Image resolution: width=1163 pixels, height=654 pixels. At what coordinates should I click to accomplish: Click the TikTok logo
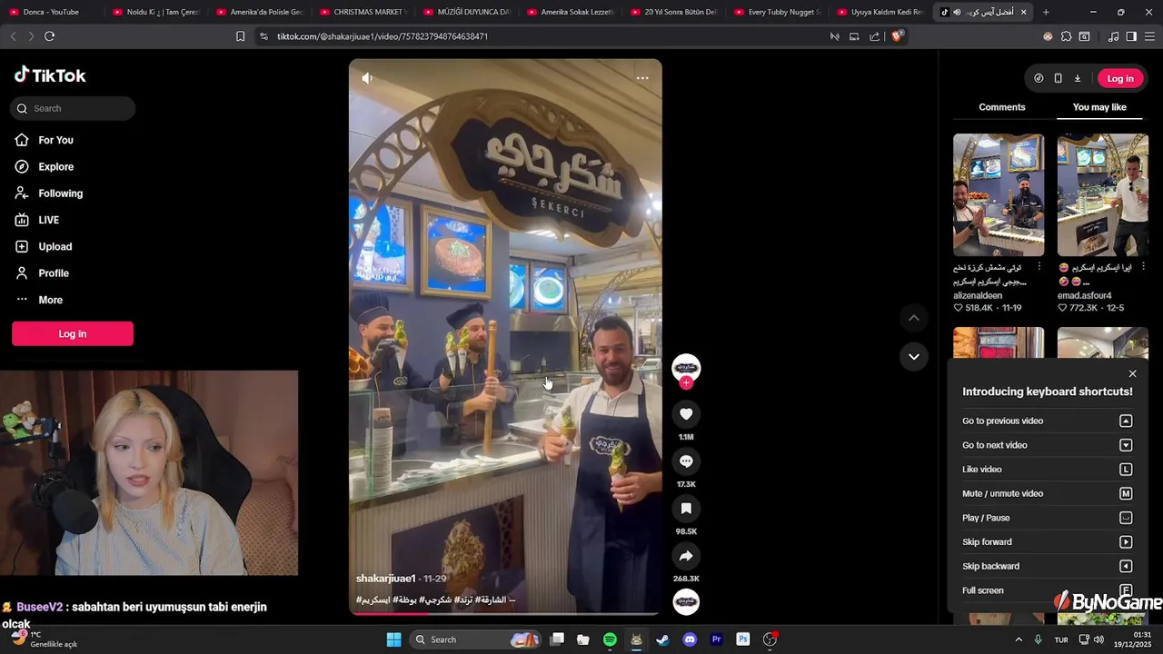(x=50, y=75)
